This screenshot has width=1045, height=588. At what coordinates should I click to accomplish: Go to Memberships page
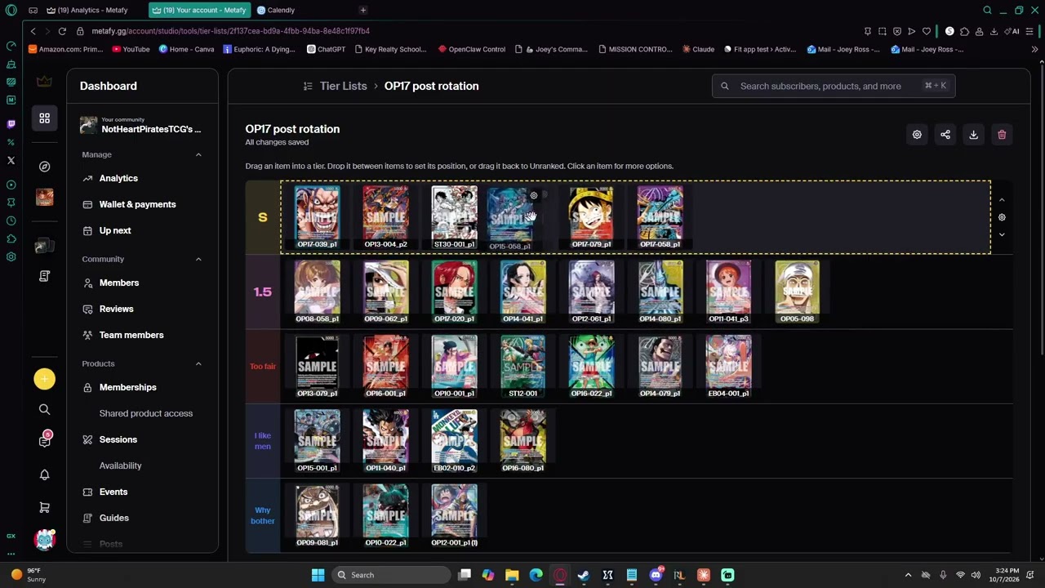pos(127,387)
